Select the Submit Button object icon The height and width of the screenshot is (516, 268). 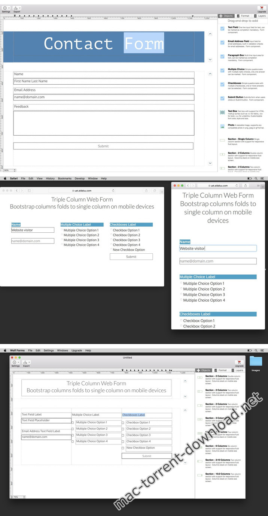(222, 98)
